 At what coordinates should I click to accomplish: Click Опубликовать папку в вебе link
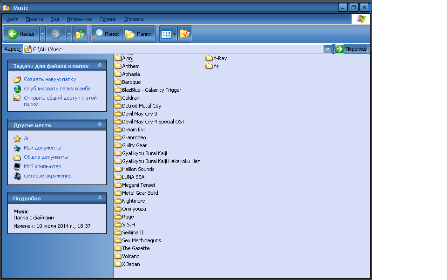57,89
